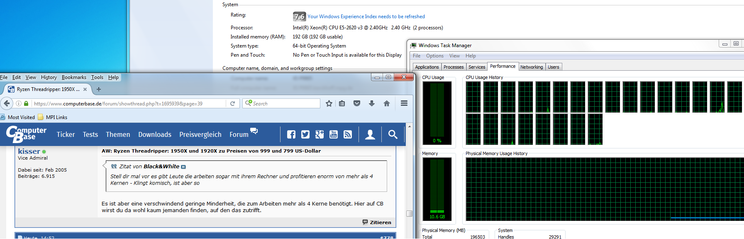Image resolution: width=744 pixels, height=239 pixels.
Task: Click the Forum speech bubble icon
Action: click(x=254, y=131)
